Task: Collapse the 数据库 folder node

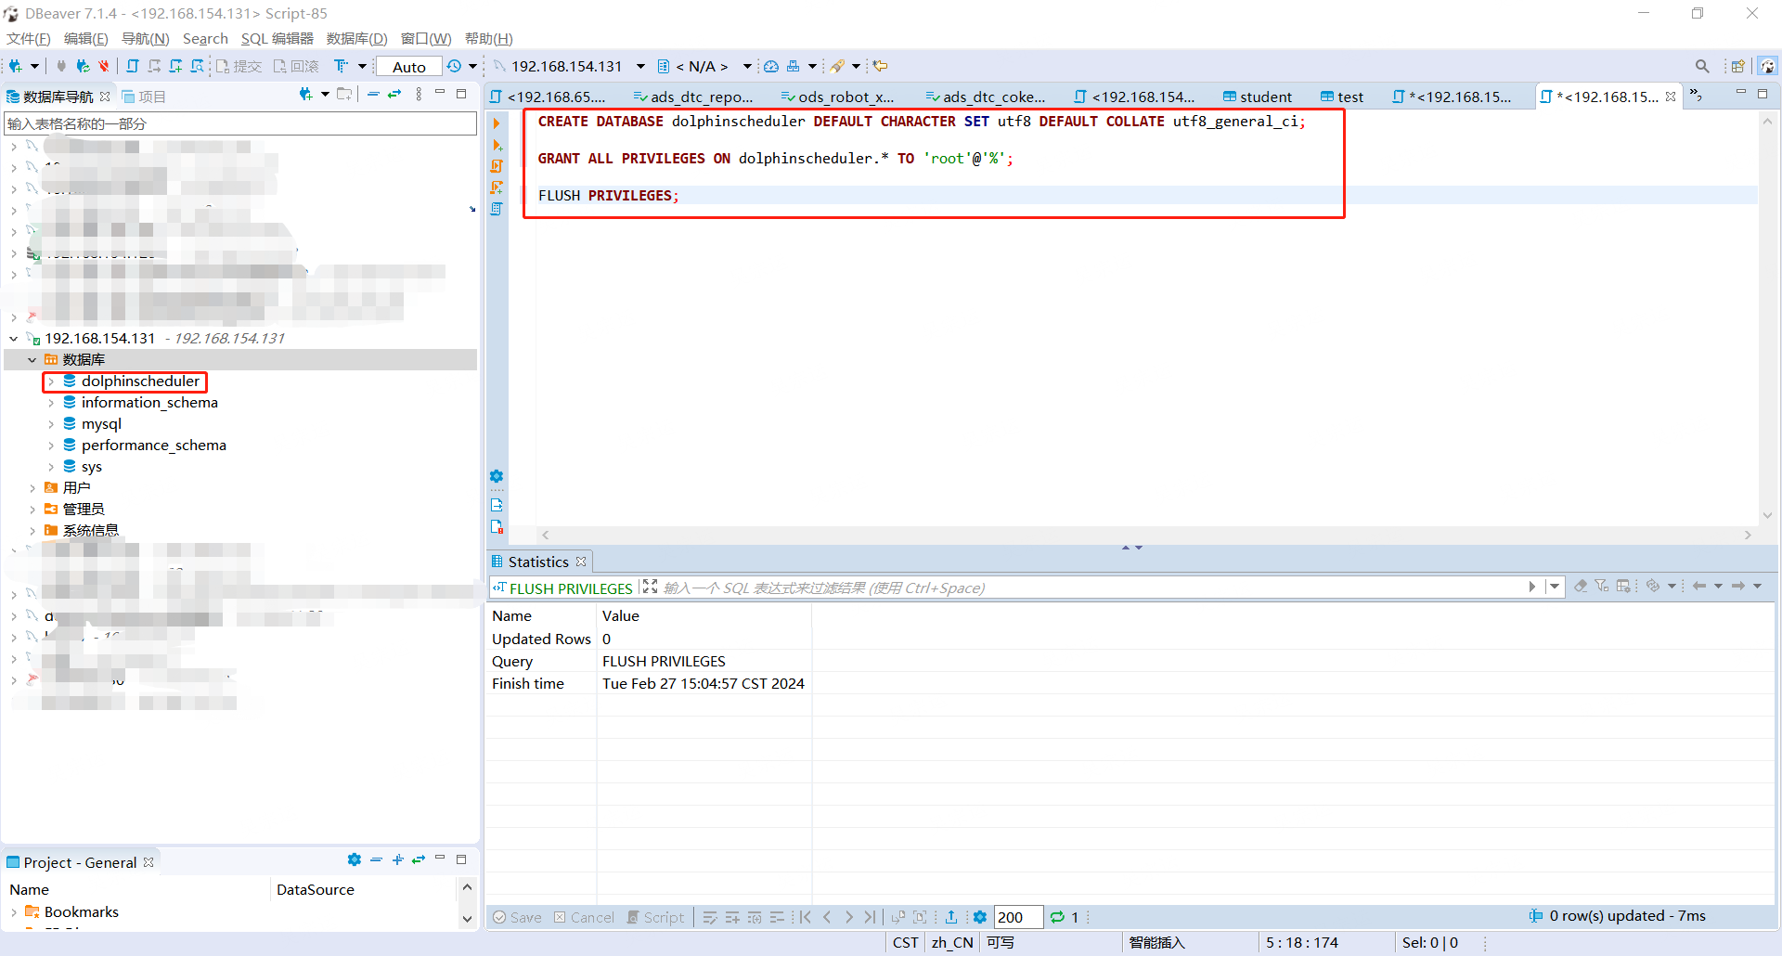Action: (x=32, y=360)
